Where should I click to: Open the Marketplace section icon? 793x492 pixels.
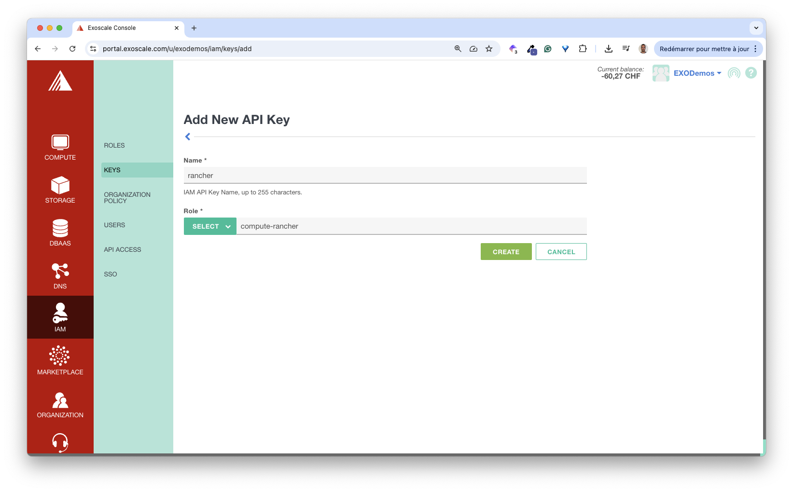coord(60,356)
